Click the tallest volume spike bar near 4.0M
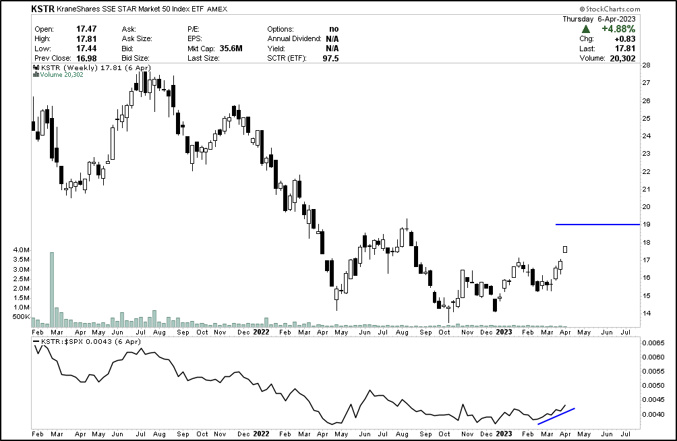The image size is (677, 441). (52, 289)
